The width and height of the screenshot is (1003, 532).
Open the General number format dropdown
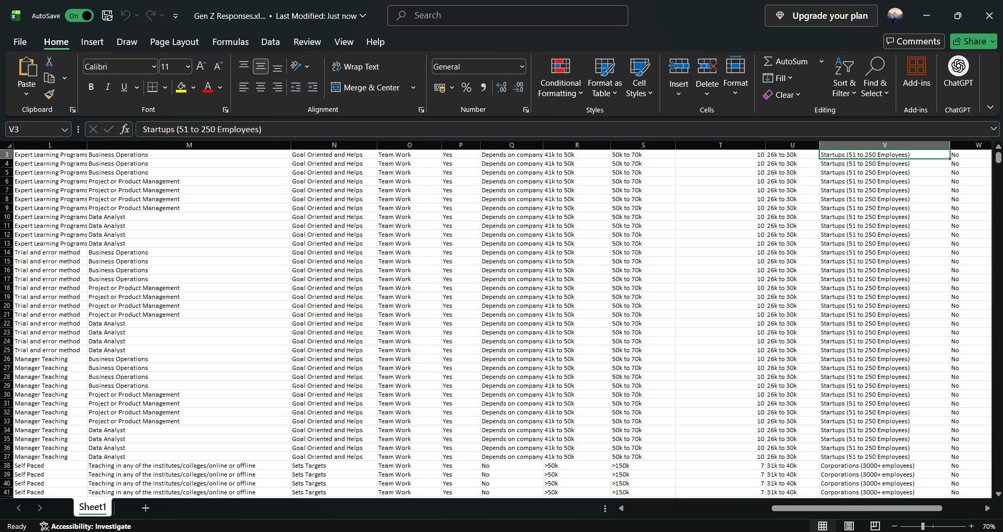[x=522, y=66]
